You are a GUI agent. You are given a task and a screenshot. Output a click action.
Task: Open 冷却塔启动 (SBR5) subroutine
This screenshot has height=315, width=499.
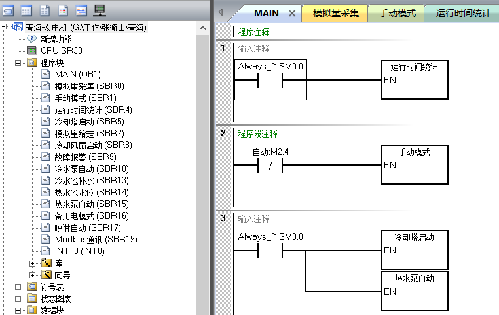[x=90, y=122]
